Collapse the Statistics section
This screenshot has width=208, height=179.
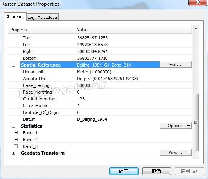tap(13, 126)
